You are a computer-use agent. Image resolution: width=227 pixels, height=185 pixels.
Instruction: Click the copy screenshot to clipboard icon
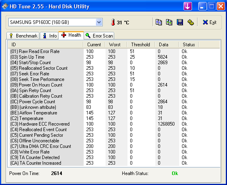point(169,22)
